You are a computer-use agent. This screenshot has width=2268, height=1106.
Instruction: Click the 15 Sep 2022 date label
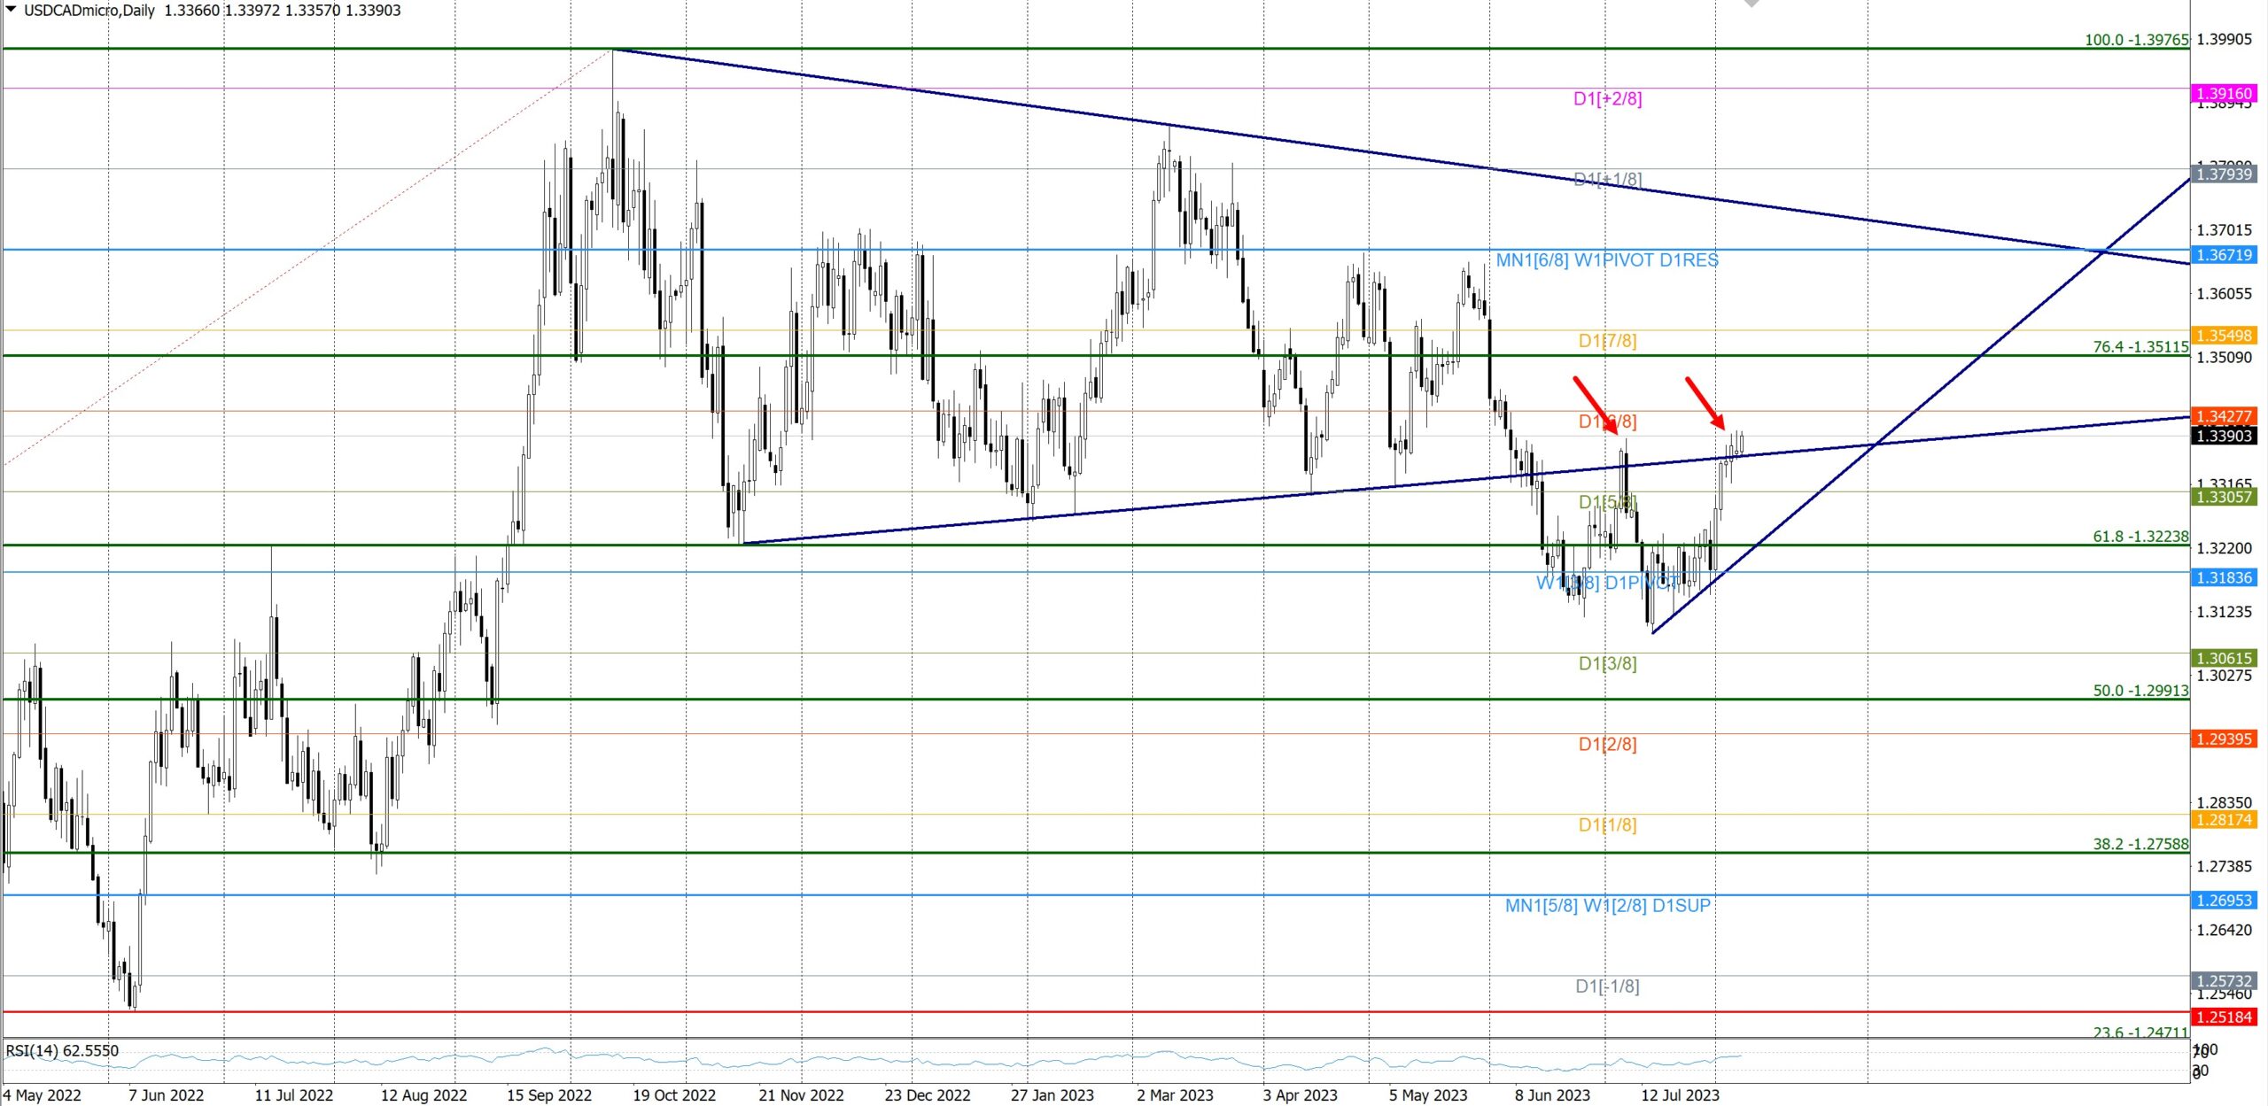pyautogui.click(x=548, y=1095)
